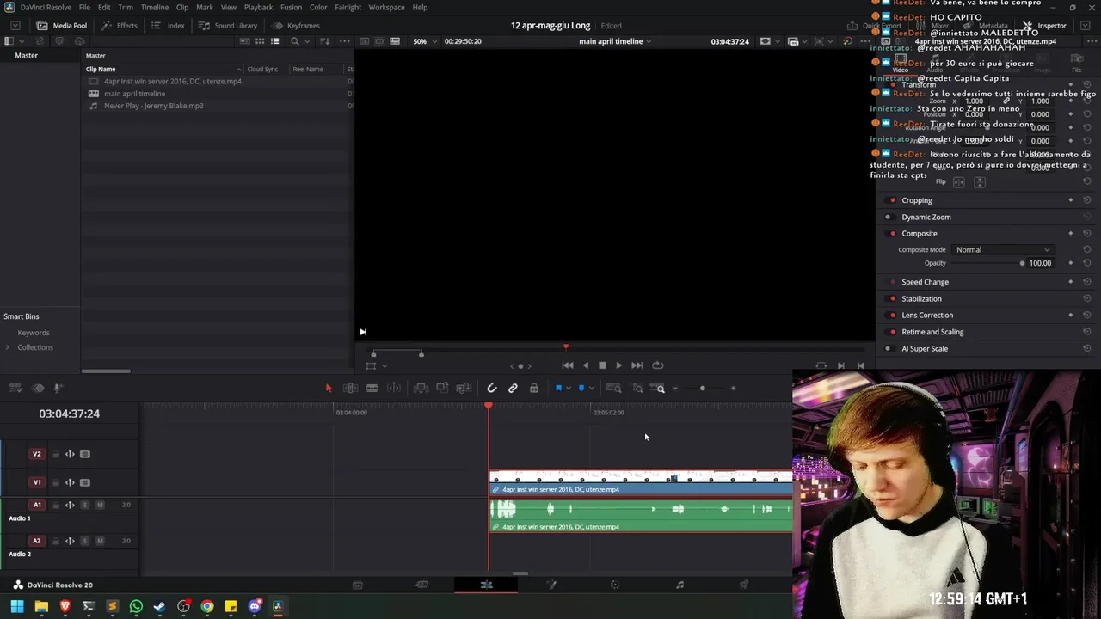Click the Opacity value field 100.00

pyautogui.click(x=1040, y=263)
